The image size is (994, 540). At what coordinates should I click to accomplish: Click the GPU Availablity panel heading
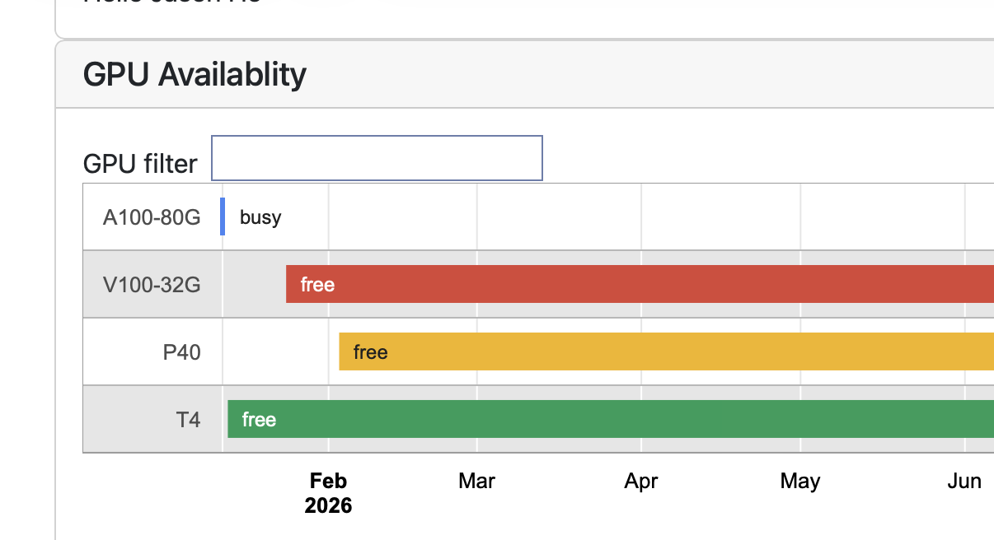tap(195, 75)
